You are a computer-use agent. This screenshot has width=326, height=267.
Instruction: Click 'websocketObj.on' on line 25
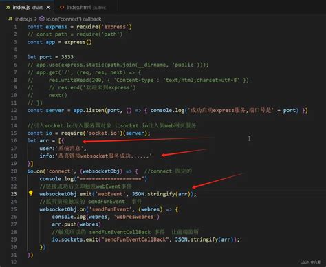click(63, 209)
